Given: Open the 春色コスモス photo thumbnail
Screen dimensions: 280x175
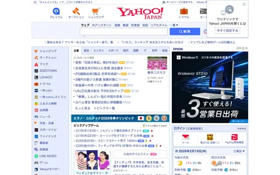Looking at the screenshot, I should [157, 63].
